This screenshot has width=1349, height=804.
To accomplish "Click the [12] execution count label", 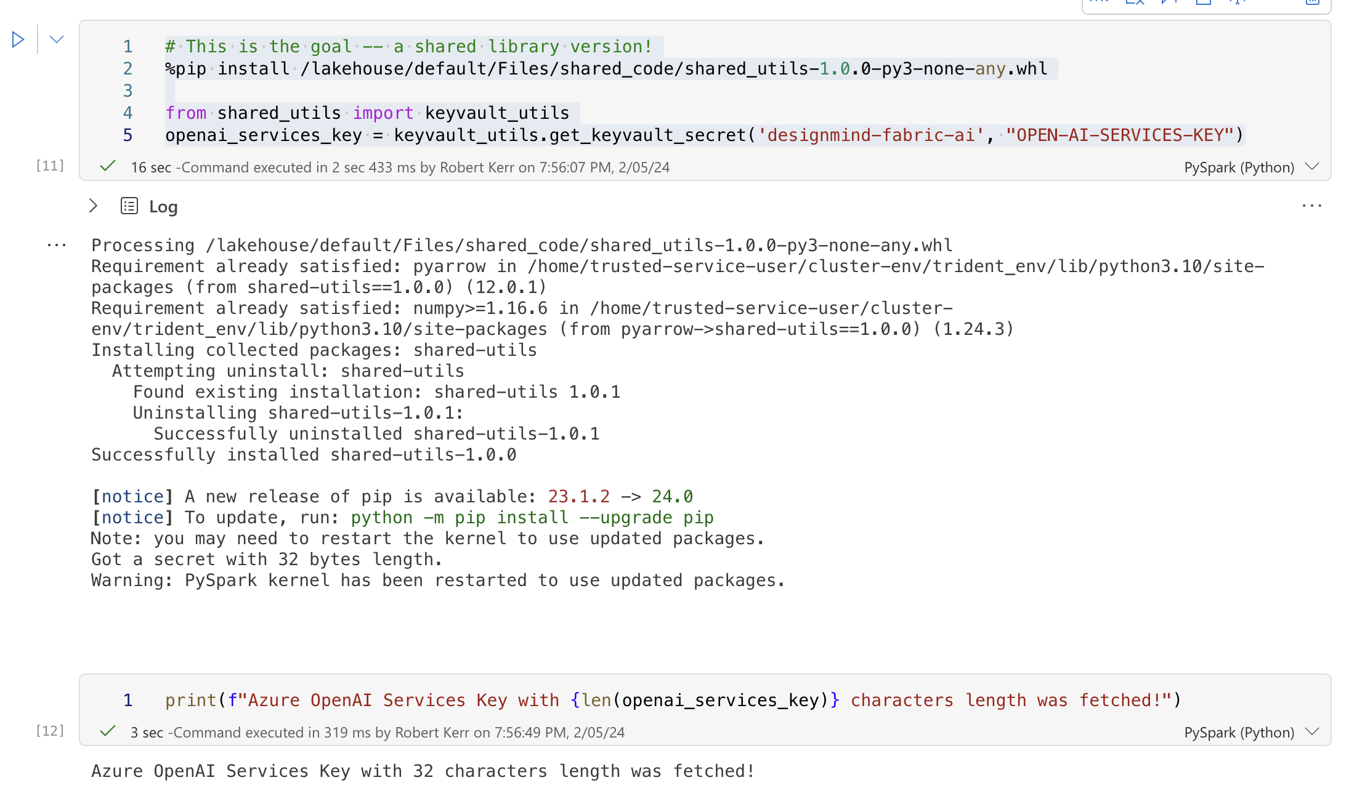I will [x=50, y=731].
